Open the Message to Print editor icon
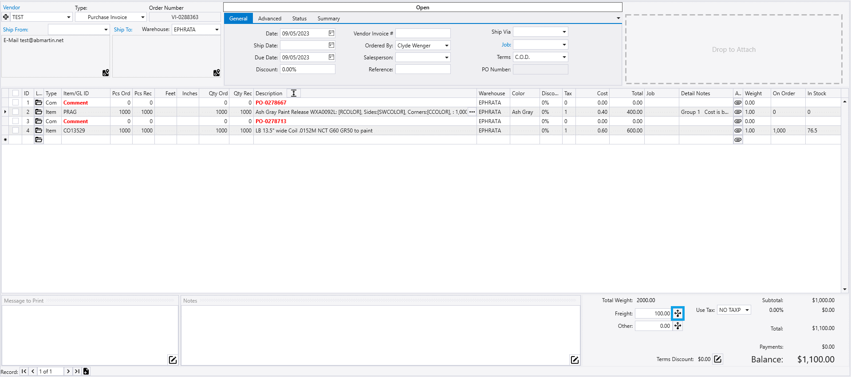Screen dimensions: 851x377 click(173, 360)
